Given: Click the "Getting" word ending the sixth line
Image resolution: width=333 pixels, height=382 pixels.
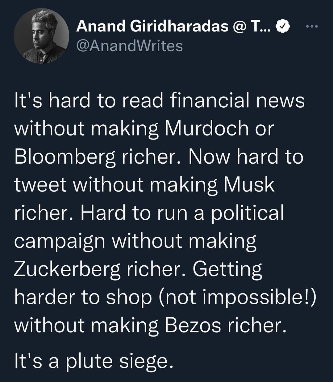Looking at the screenshot, I should tap(227, 269).
